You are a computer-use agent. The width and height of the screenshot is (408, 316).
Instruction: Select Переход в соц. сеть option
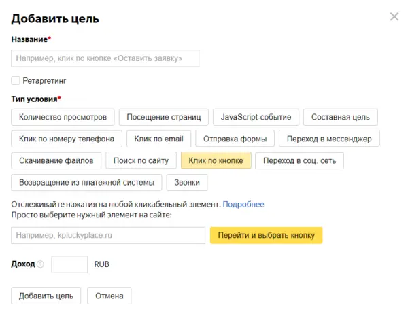click(x=299, y=160)
